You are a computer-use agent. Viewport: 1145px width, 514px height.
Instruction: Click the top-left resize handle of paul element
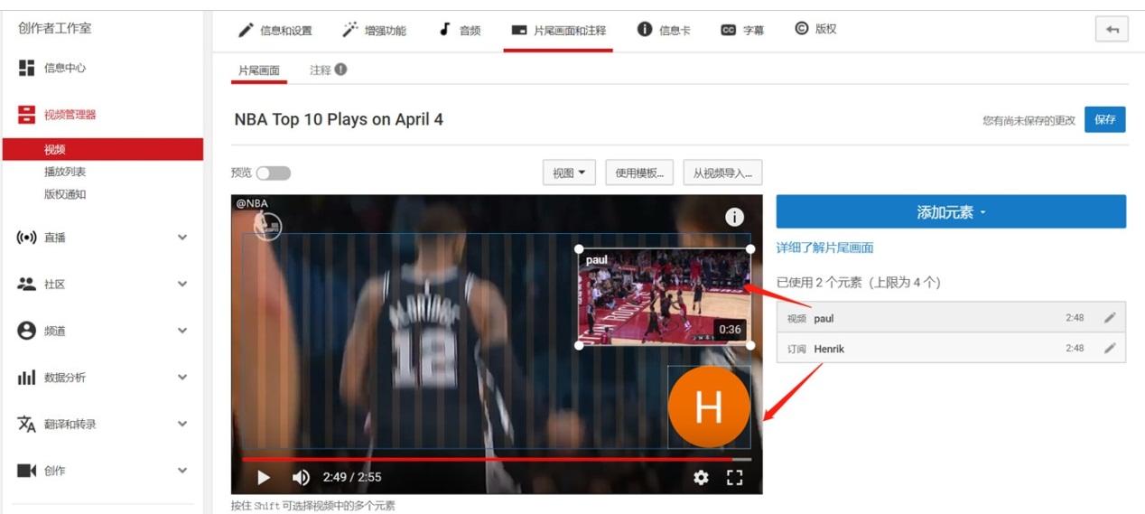[x=579, y=249]
